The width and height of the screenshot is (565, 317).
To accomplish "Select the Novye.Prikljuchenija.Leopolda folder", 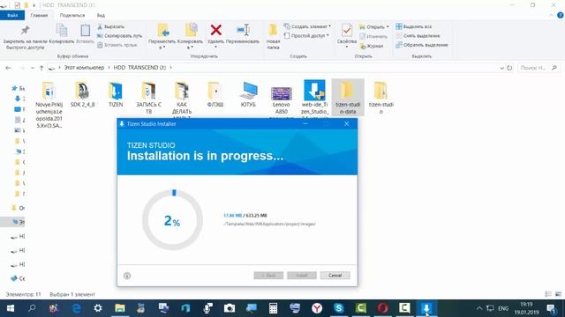I will pyautogui.click(x=49, y=105).
